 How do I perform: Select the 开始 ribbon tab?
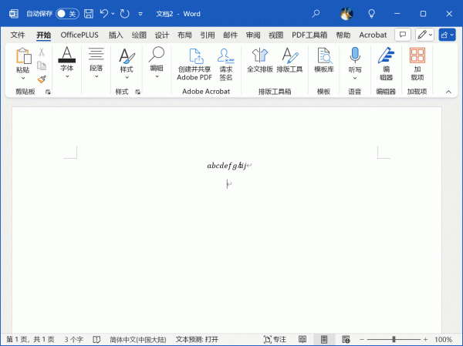44,35
